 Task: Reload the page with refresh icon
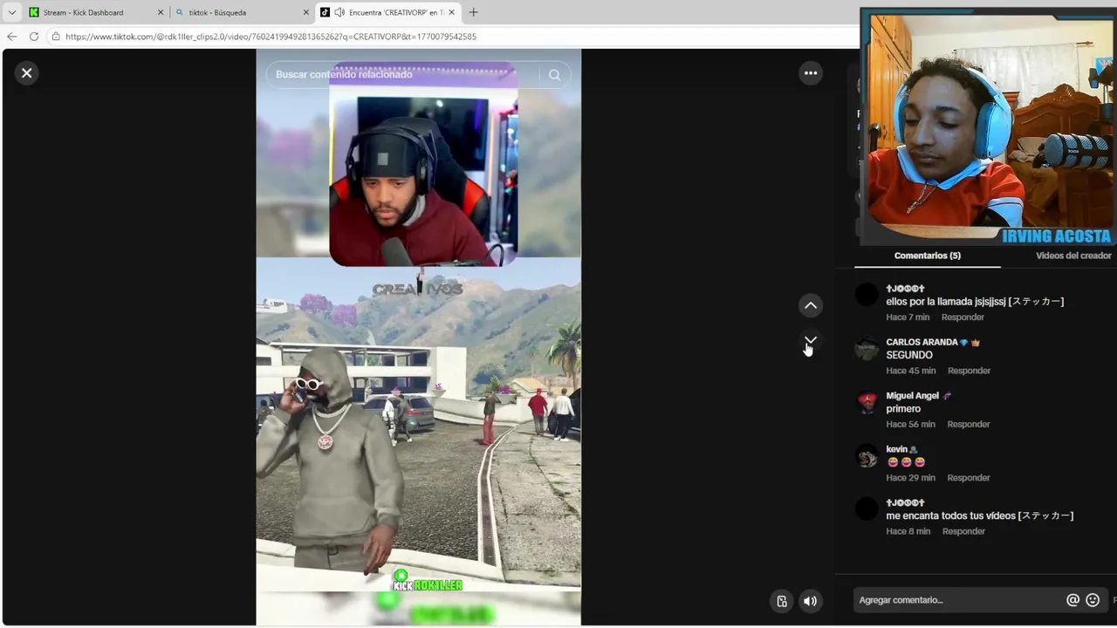coord(34,37)
